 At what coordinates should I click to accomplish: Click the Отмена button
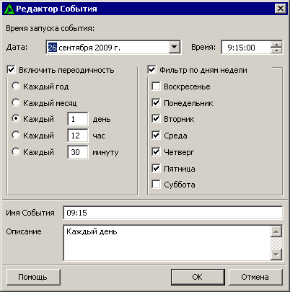(x=255, y=277)
